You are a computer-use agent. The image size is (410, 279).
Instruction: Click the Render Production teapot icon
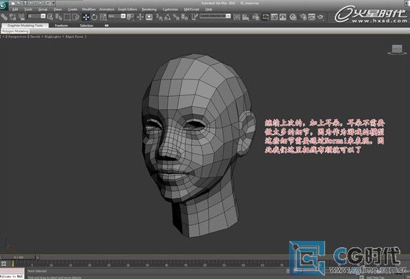coord(320,17)
